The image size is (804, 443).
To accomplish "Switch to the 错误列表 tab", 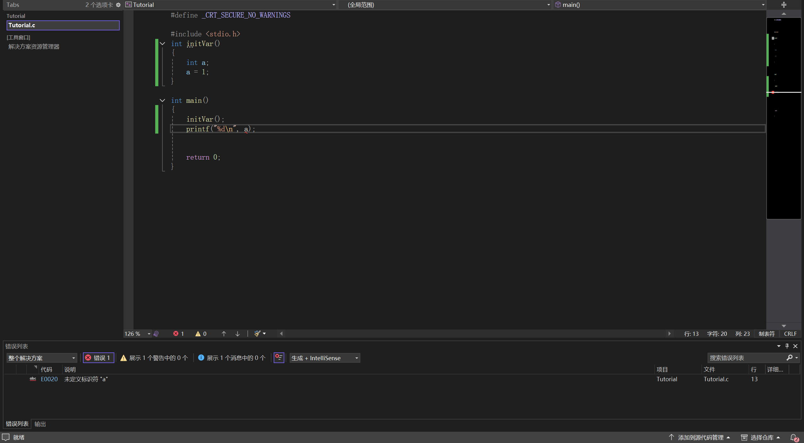I will click(x=17, y=424).
